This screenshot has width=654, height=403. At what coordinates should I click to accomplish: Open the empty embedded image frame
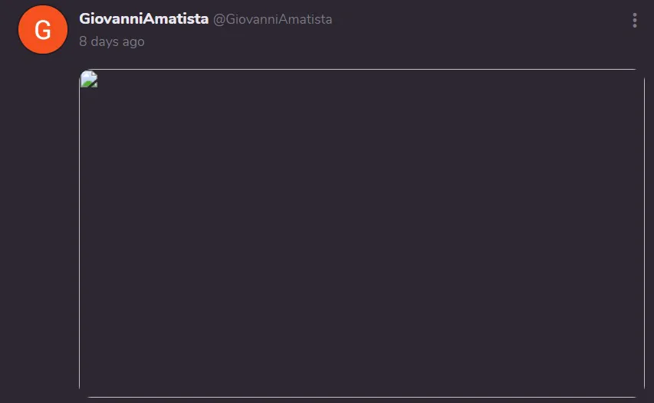tap(362, 234)
